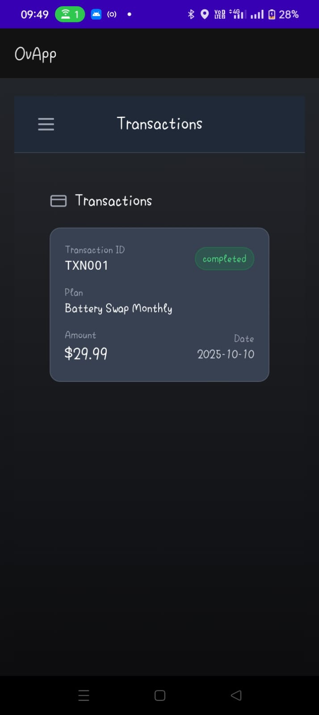Tap the location pin icon
The image size is (319, 715).
click(205, 14)
